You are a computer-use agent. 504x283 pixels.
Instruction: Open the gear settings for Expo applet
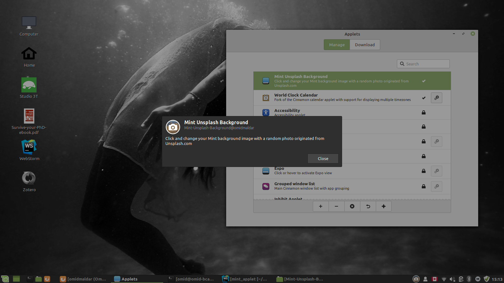coord(437,171)
